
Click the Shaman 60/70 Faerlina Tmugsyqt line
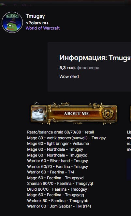[60, 184]
